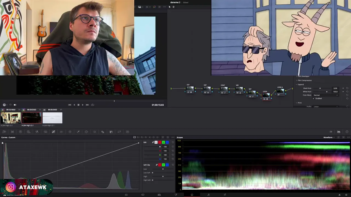Open viewer mode dropdown beside transport
Screen dimensions: 351x197
5,105
